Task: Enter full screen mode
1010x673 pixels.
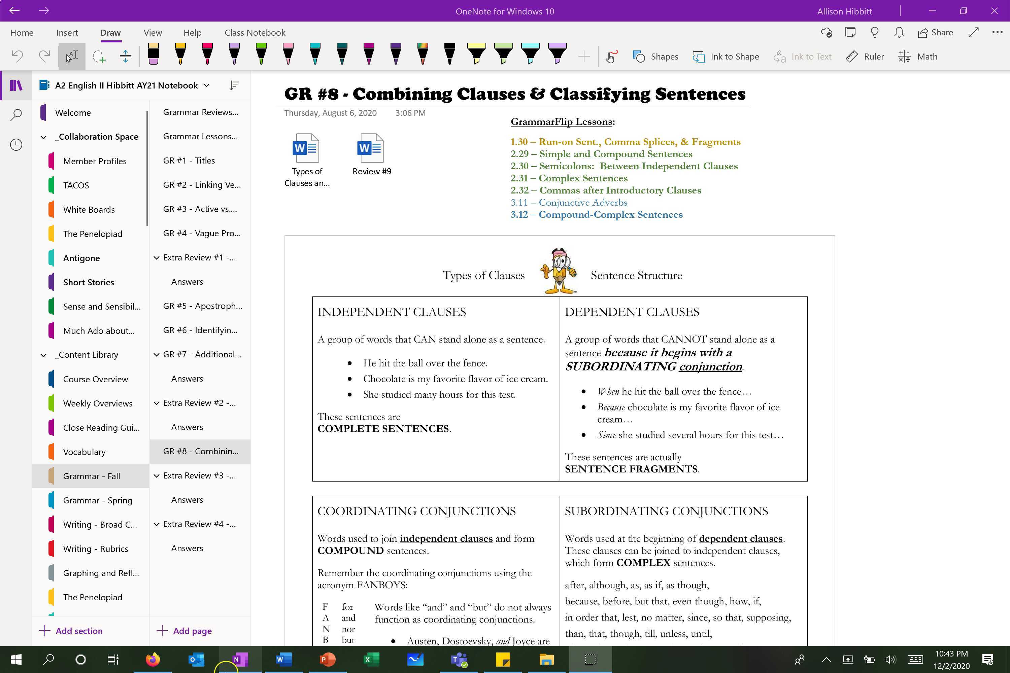Action: click(974, 33)
